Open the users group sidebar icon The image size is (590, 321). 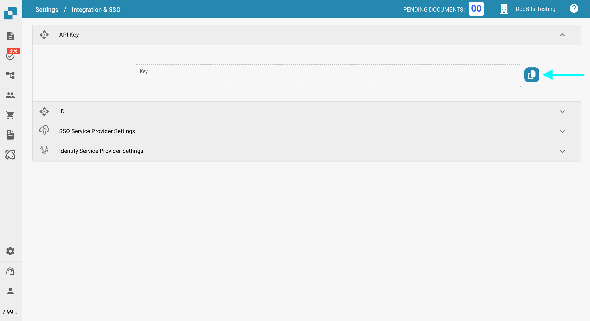(10, 95)
